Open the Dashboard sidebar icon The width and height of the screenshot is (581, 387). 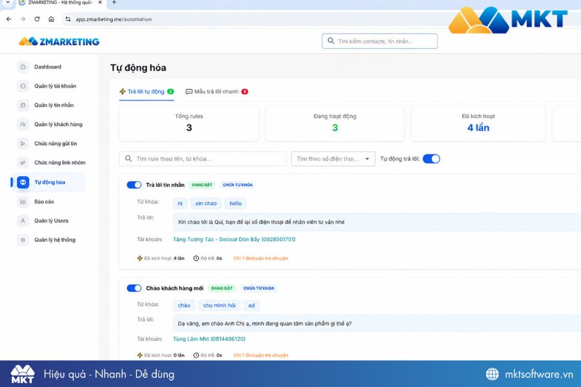[x=23, y=67]
